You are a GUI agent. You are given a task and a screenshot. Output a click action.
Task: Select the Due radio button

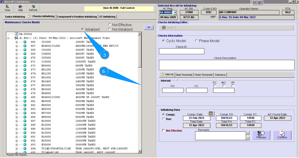(x=164, y=119)
